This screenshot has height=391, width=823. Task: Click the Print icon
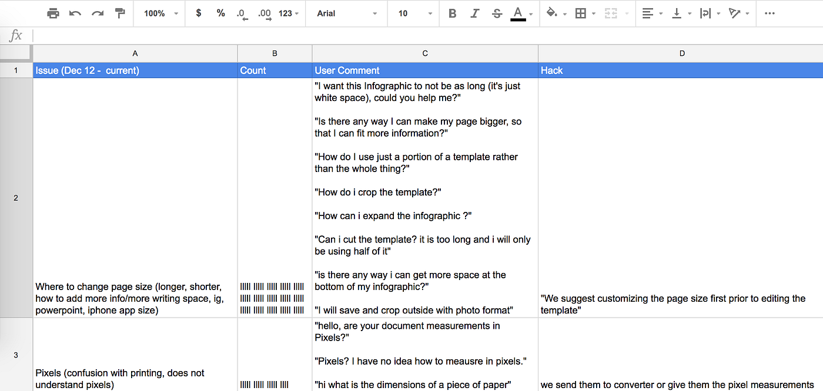tap(53, 13)
